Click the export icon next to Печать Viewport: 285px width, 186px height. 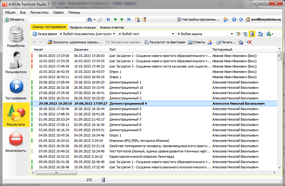pos(240,42)
